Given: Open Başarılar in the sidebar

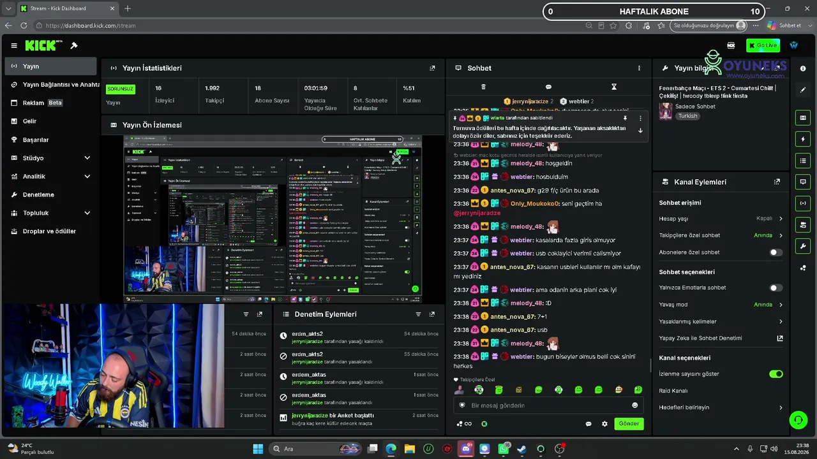Looking at the screenshot, I should coord(50,140).
